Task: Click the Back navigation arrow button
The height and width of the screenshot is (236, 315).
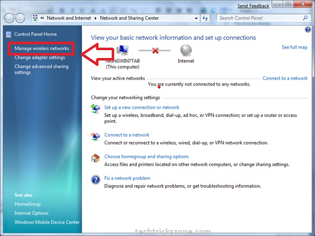Action: coord(9,18)
